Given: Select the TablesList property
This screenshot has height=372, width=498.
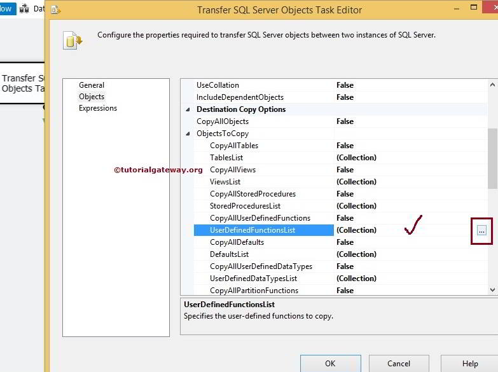Looking at the screenshot, I should click(226, 158).
